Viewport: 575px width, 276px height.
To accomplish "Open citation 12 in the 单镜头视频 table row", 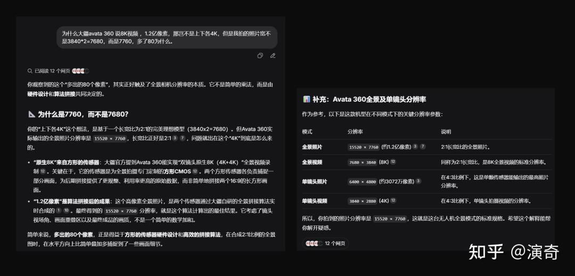I will 393,200.
